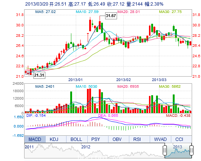Click the MA10: 27.59 price legend
This screenshot has height=161, width=201.
(x=87, y=12)
